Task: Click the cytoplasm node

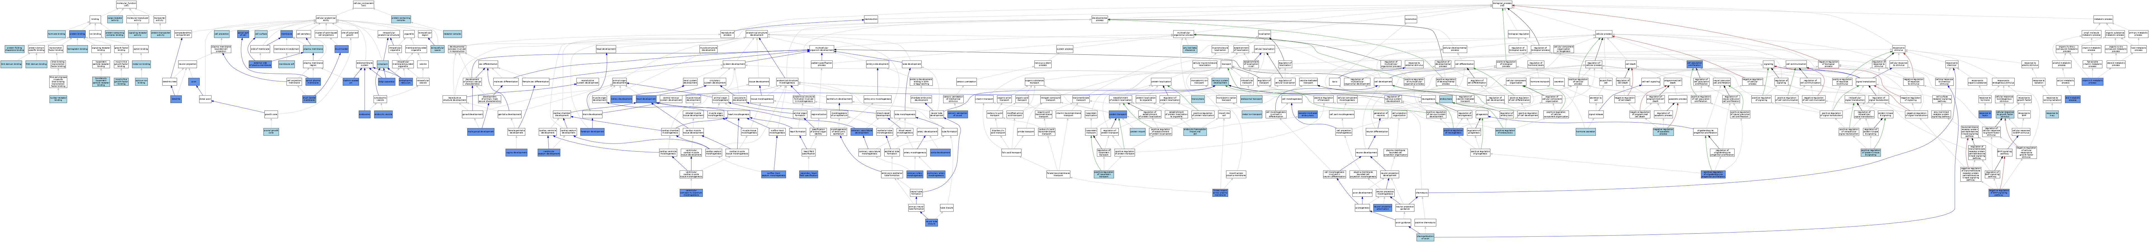Action: 383,64
